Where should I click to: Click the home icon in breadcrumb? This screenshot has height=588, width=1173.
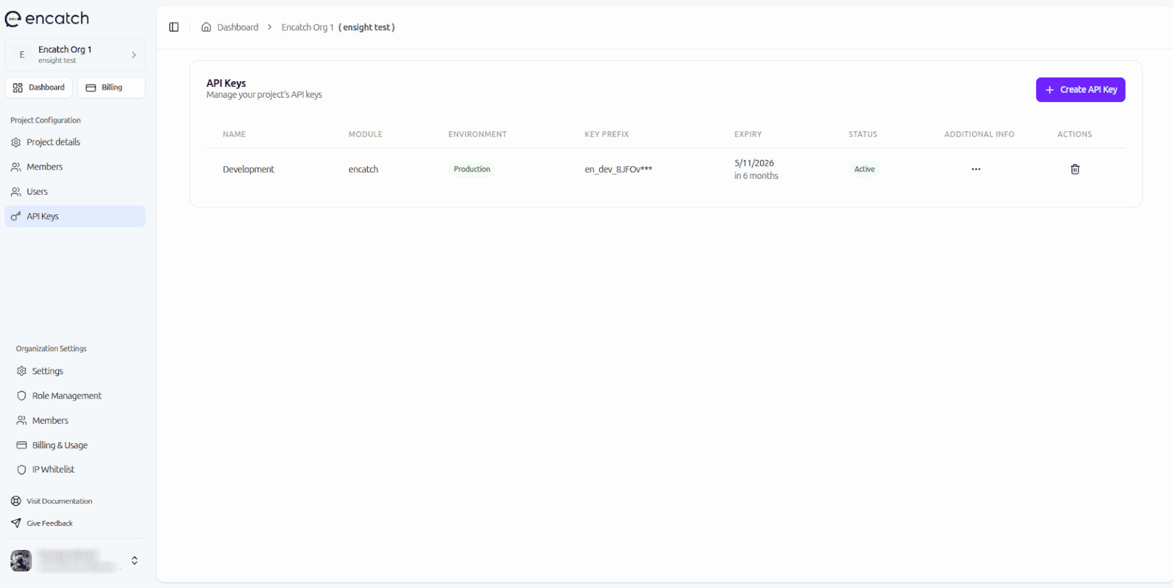click(206, 27)
